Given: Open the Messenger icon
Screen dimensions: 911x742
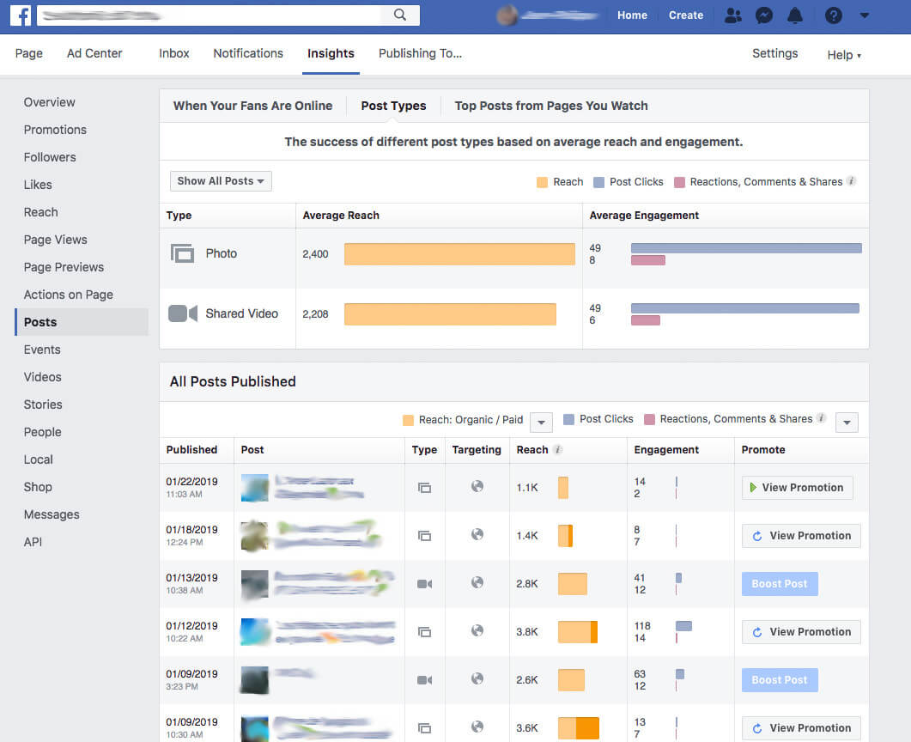Looking at the screenshot, I should pyautogui.click(x=764, y=15).
